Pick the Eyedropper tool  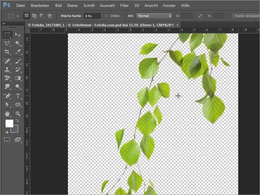tap(18, 52)
